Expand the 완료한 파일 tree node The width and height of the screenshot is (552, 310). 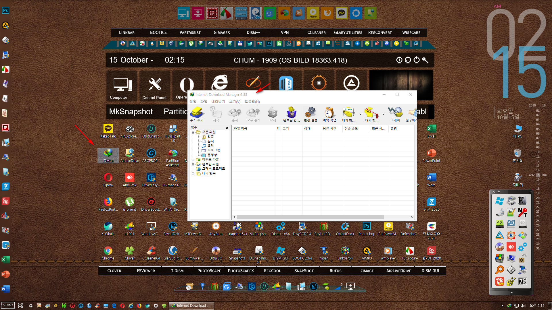click(193, 164)
